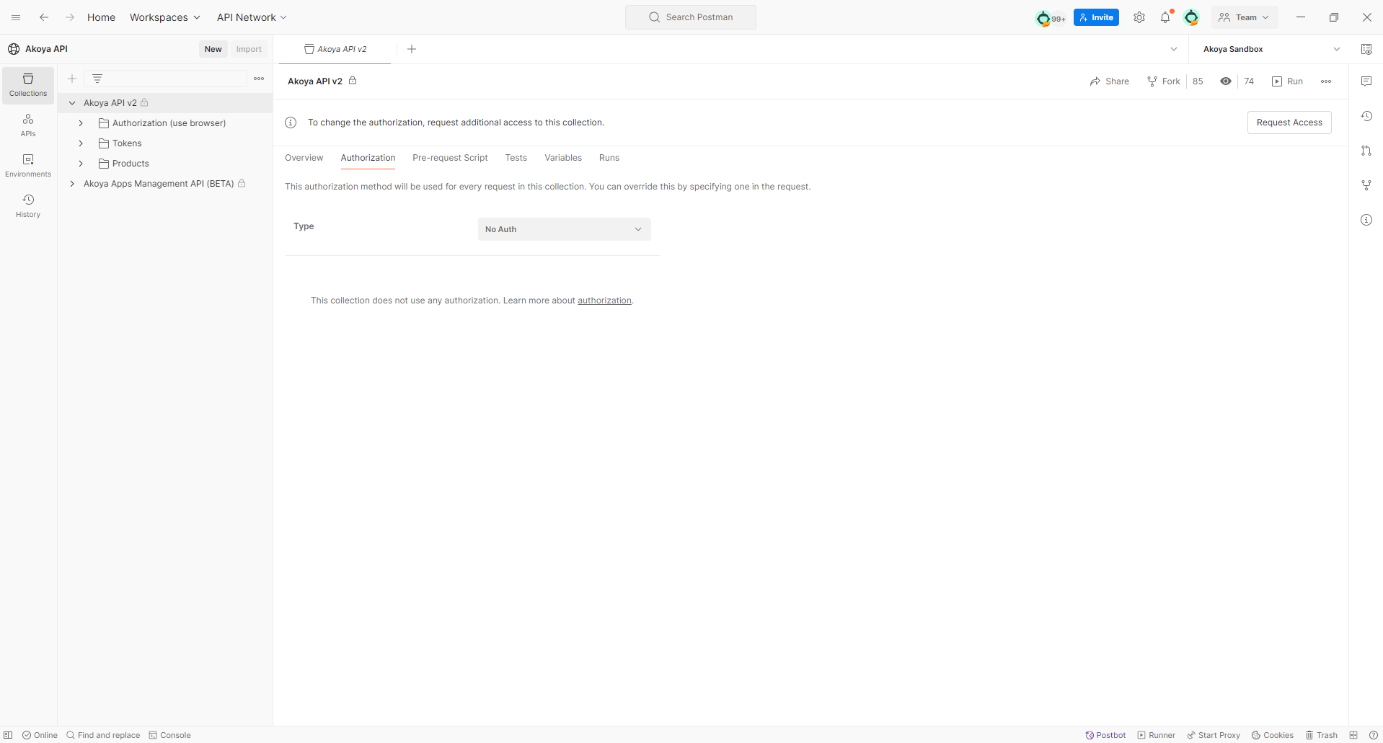Open sidebar more options ellipsis
Image resolution: width=1383 pixels, height=743 pixels.
pos(259,79)
